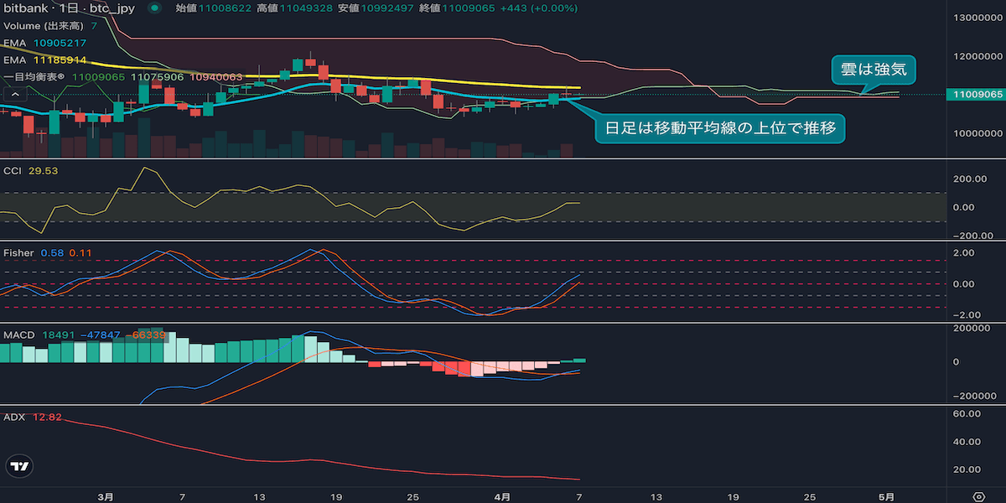Click the bitbank btc_jpy symbol title
This screenshot has height=503, width=1006.
70,8
